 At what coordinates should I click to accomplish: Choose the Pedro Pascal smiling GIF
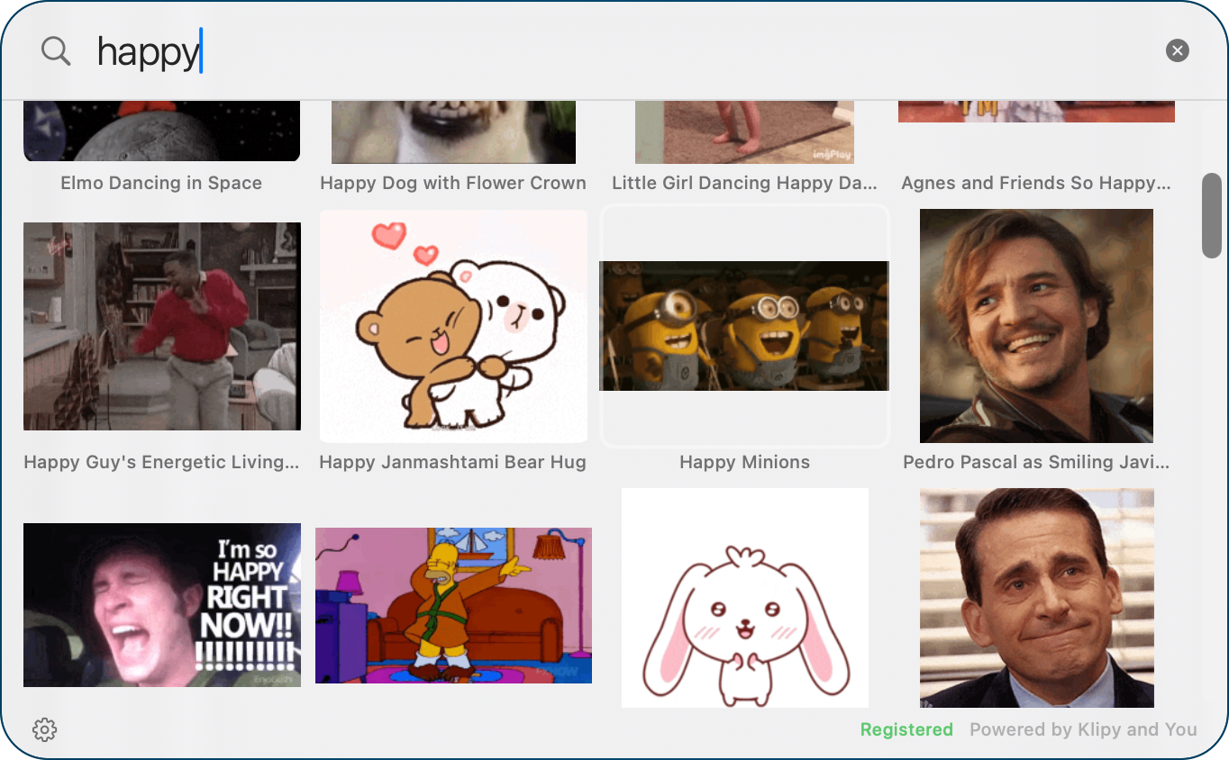click(1036, 326)
